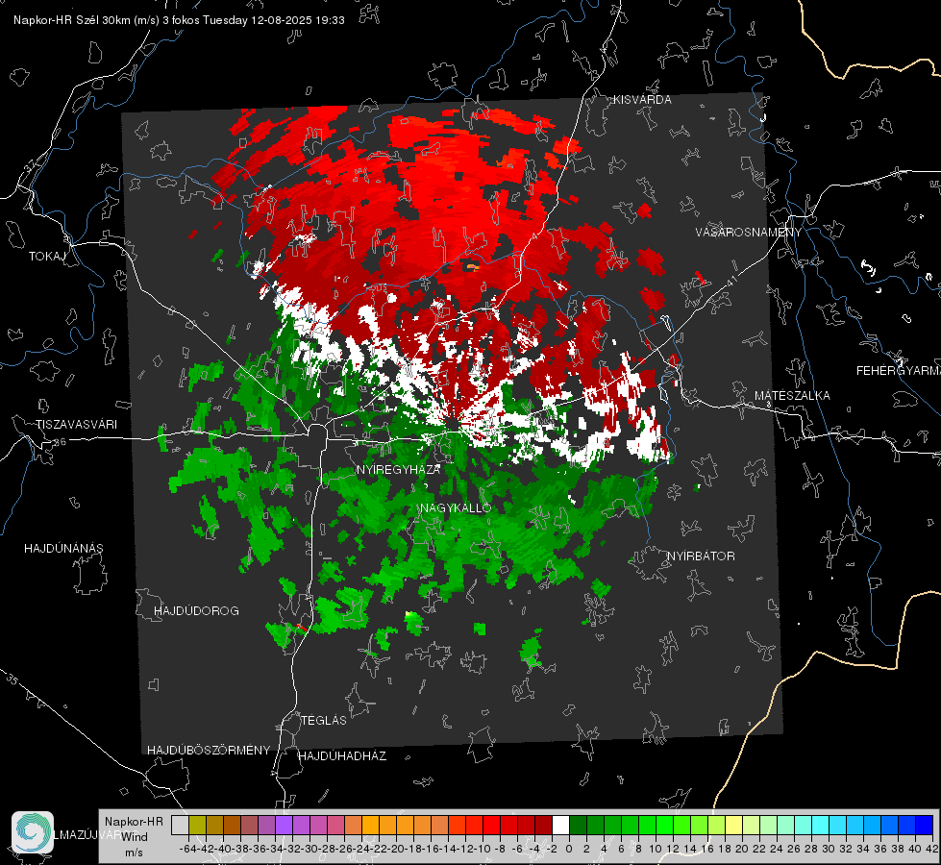Select the FEHÉRGYARMAT city label
Viewport: 941px width, 865px height.
899,371
